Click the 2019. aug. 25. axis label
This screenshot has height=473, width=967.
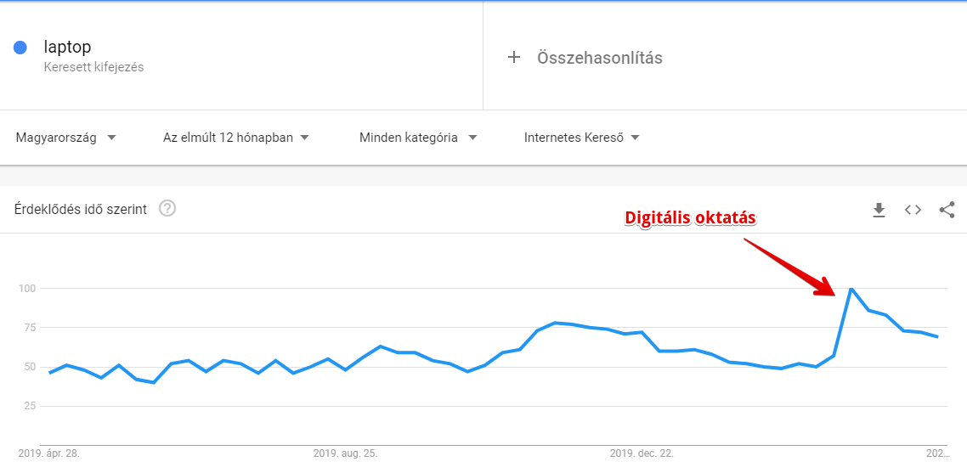pyautogui.click(x=345, y=453)
